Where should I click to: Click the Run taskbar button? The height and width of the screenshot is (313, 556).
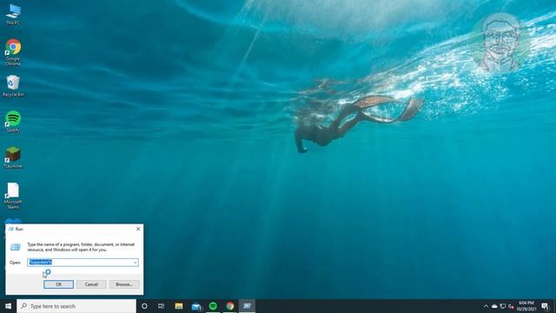point(247,306)
